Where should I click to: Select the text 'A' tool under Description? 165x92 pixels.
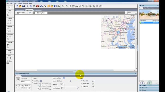(x=7, y=37)
